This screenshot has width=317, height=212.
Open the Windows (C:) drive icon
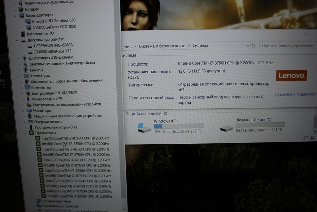pyautogui.click(x=144, y=128)
